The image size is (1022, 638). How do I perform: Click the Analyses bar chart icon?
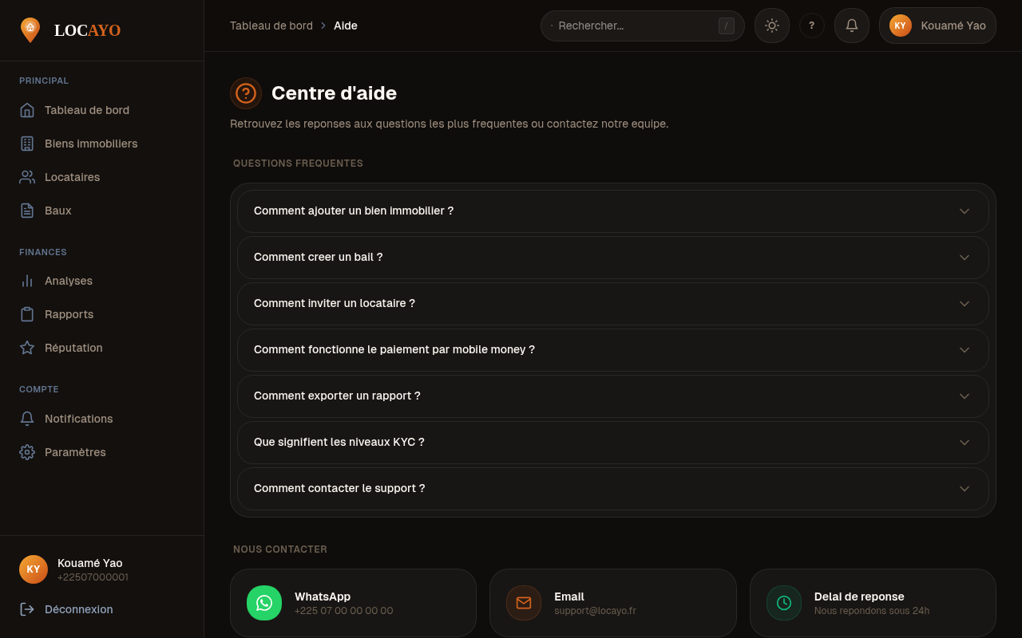[x=27, y=281]
